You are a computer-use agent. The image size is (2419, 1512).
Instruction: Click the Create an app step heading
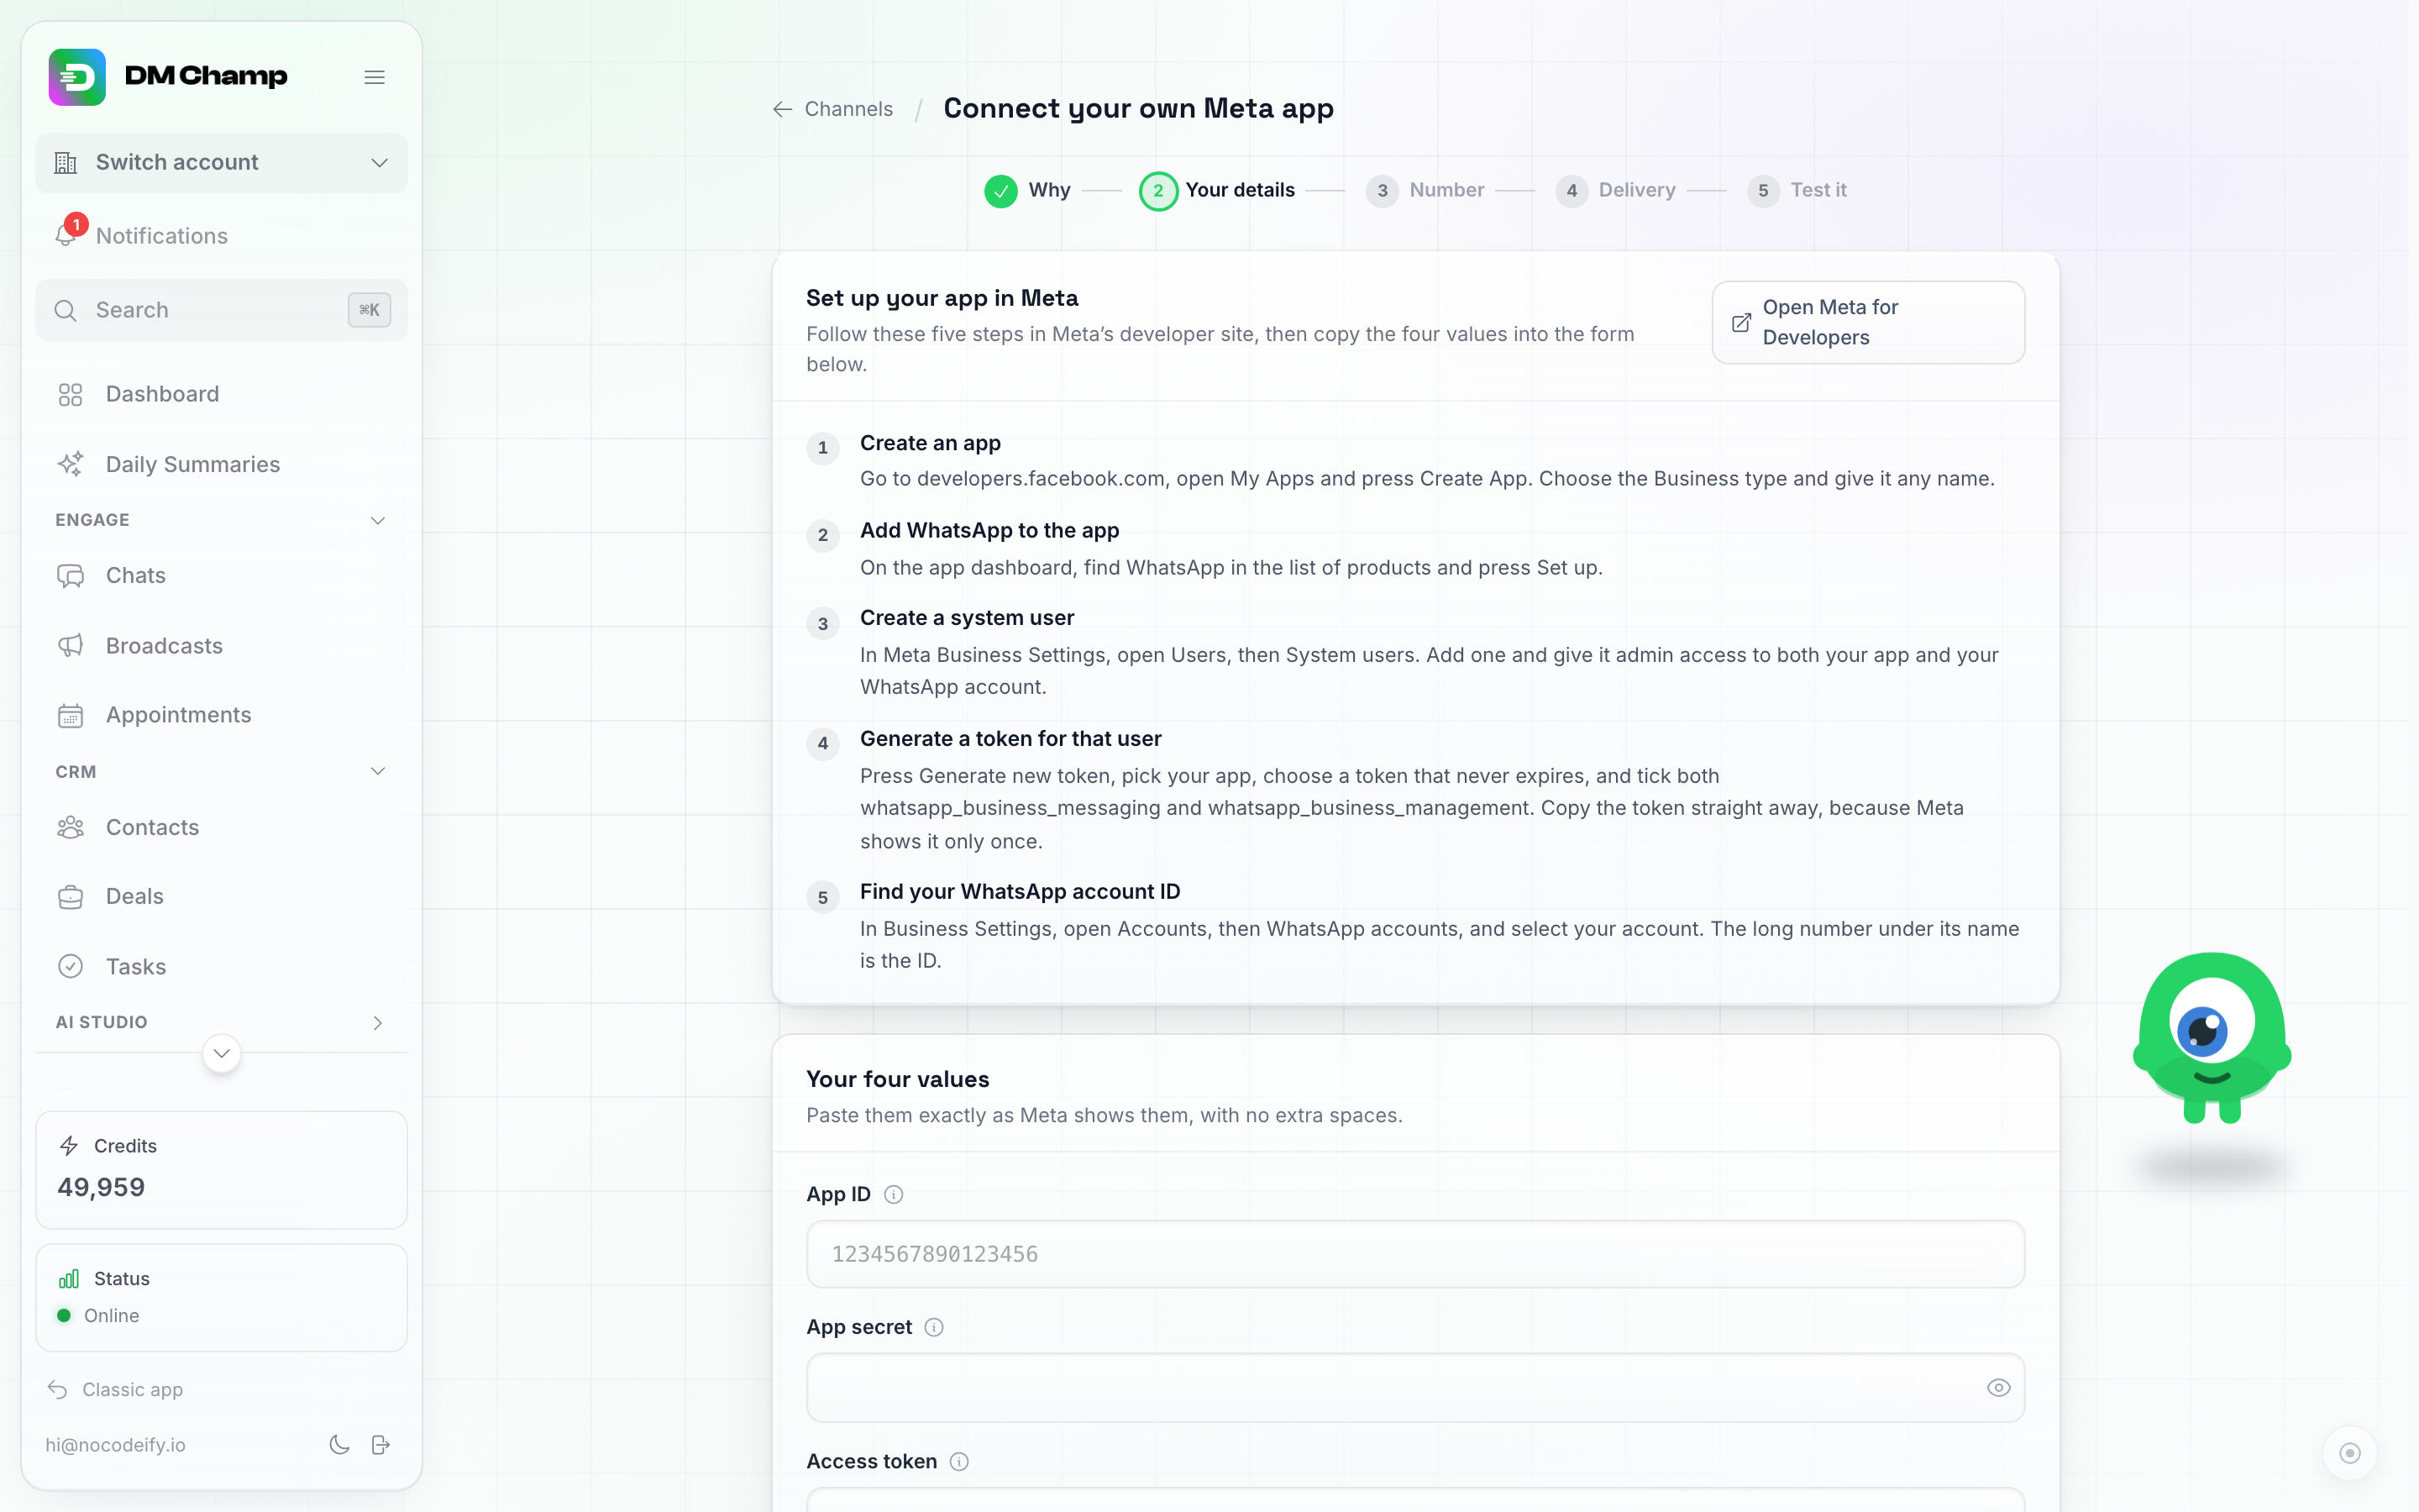[930, 443]
